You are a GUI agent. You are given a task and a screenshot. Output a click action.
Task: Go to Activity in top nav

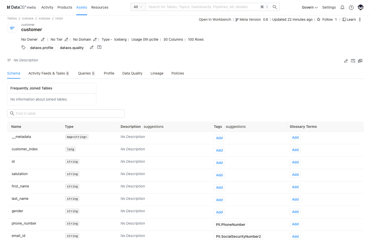click(x=47, y=7)
